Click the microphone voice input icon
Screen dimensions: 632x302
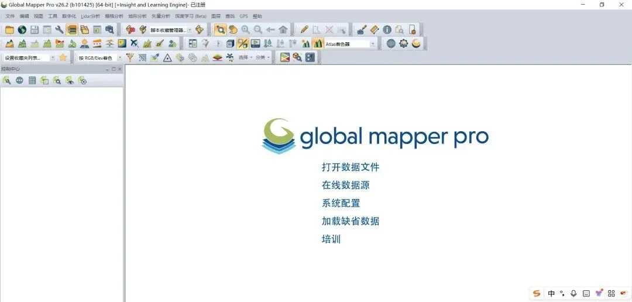coord(573,294)
